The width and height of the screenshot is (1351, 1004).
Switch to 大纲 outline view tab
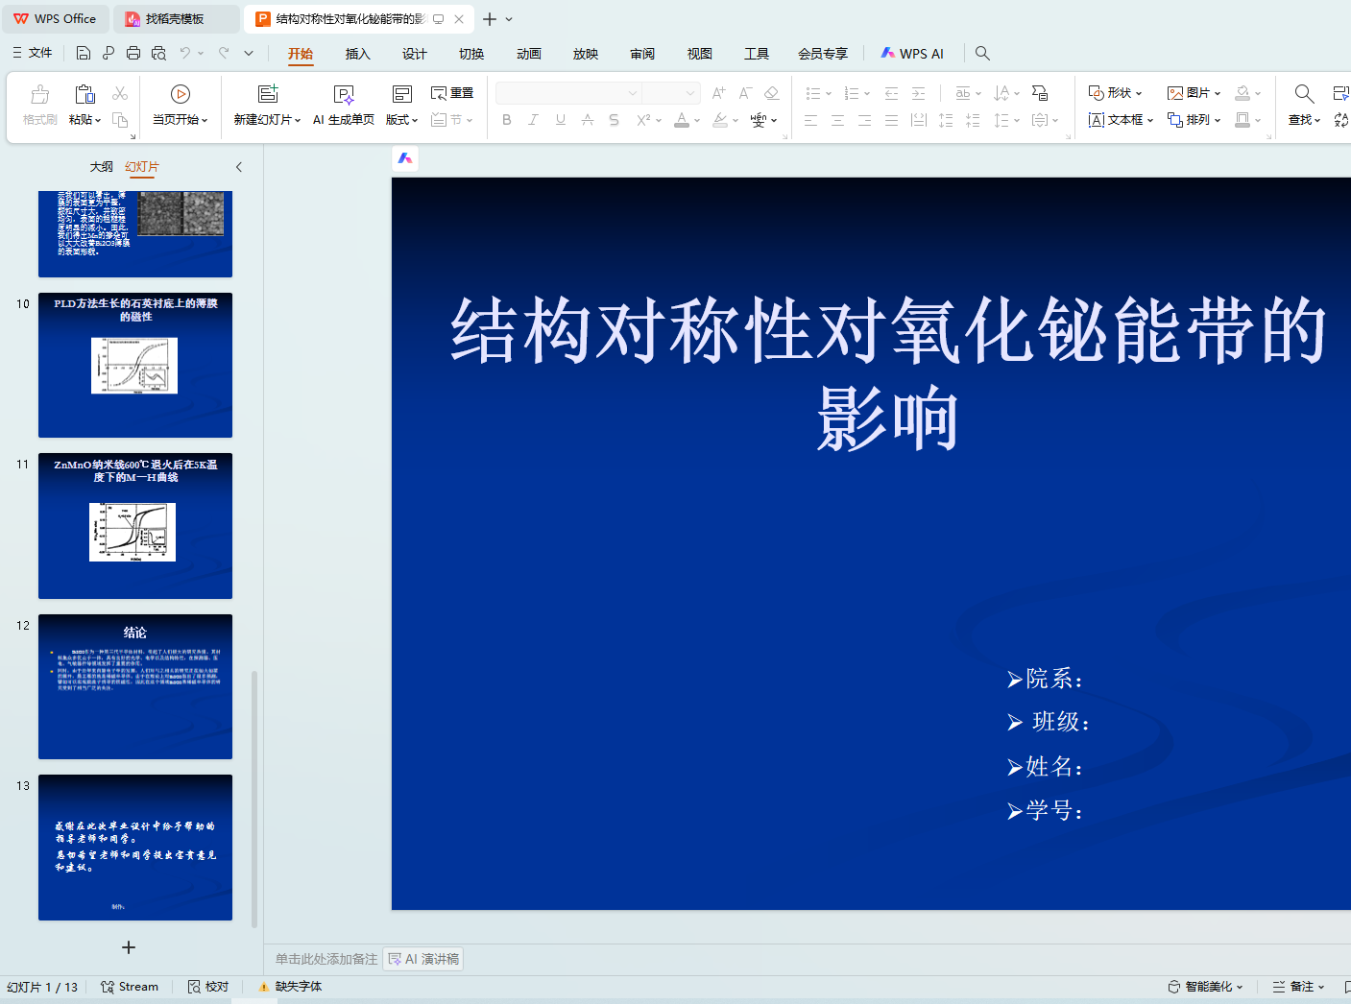[x=101, y=167]
